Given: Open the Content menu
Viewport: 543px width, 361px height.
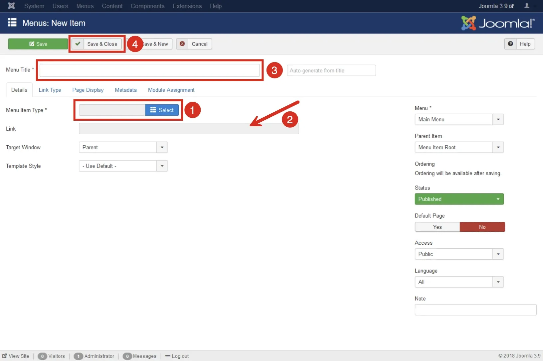Looking at the screenshot, I should point(112,6).
